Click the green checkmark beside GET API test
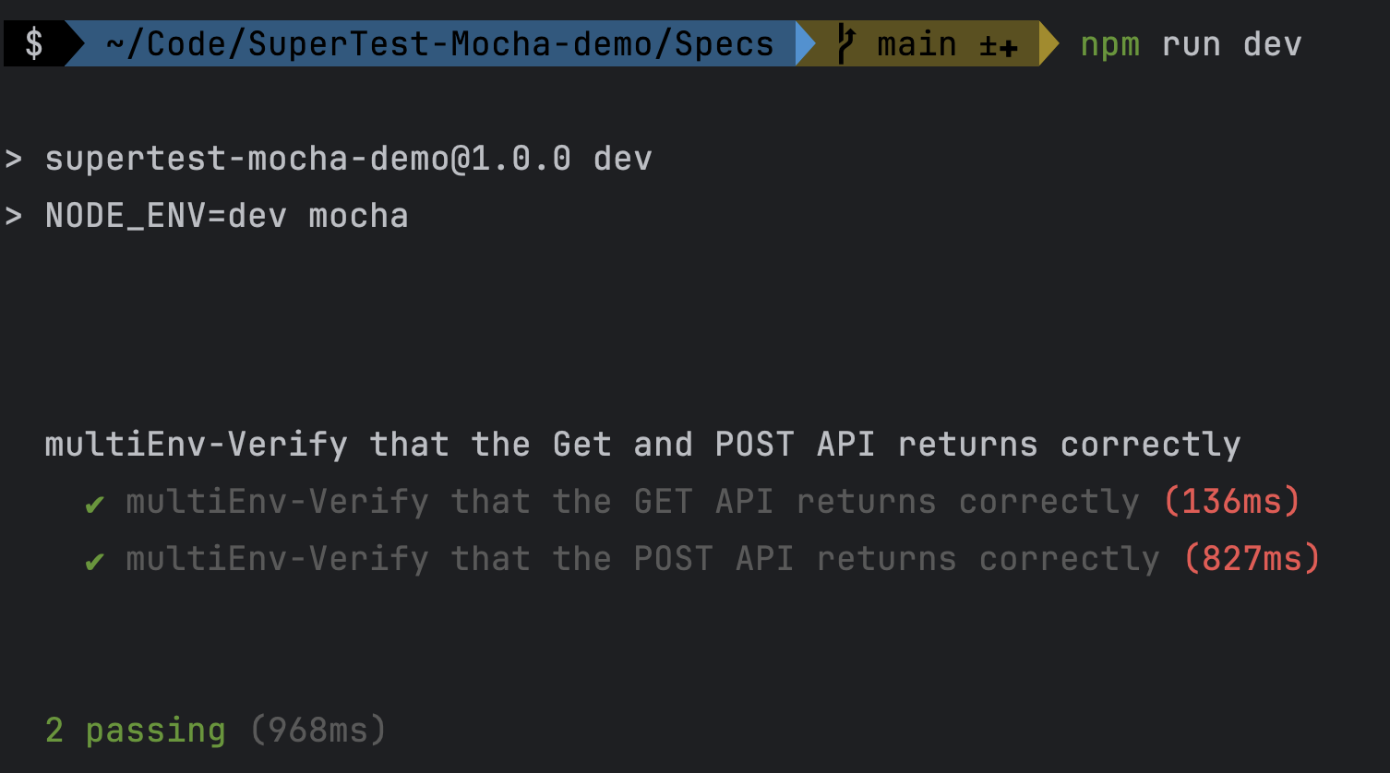 (x=94, y=504)
